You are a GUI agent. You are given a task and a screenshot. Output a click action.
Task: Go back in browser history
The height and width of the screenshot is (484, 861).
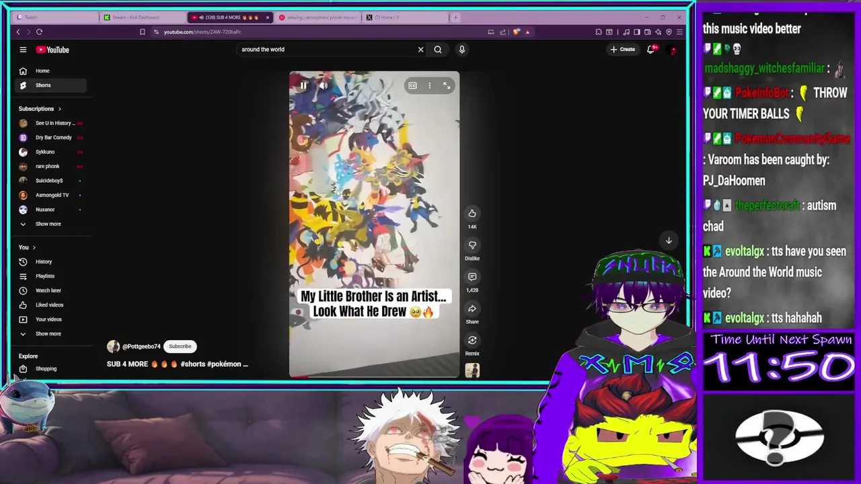click(x=18, y=32)
